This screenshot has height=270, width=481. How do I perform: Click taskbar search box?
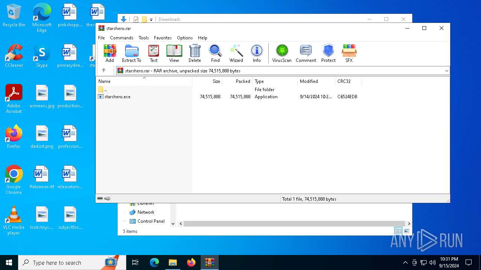[72, 262]
